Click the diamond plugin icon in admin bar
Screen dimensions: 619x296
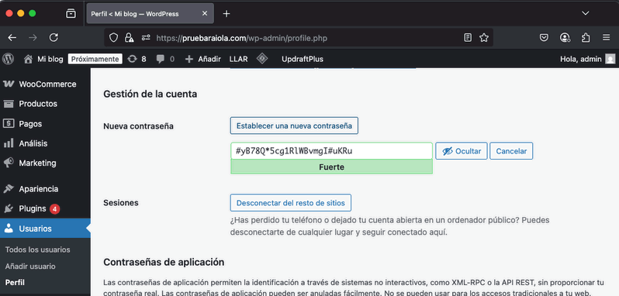pyautogui.click(x=262, y=59)
